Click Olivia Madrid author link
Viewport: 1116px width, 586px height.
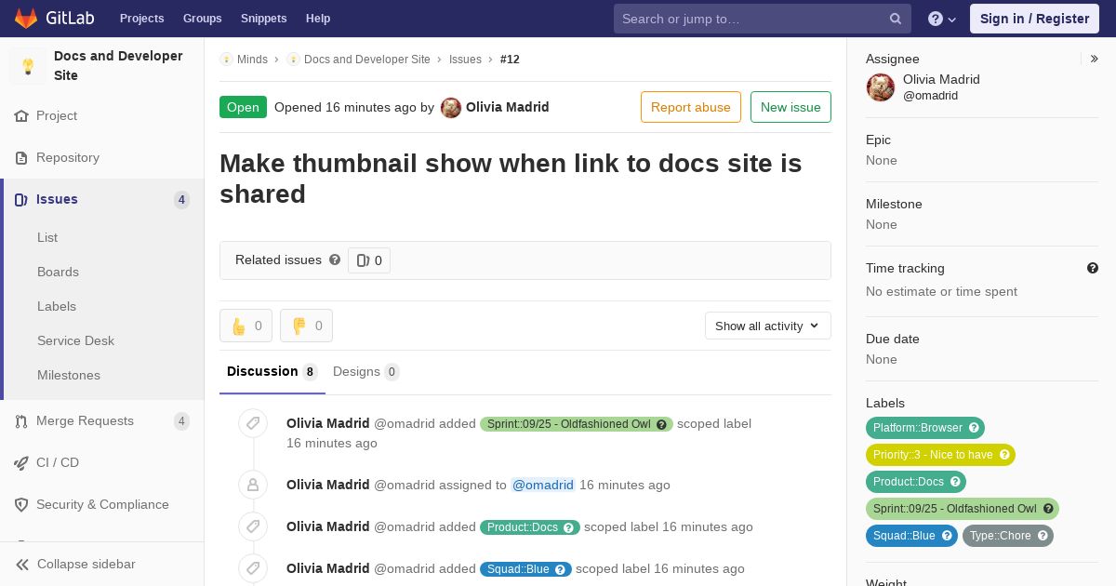(508, 107)
